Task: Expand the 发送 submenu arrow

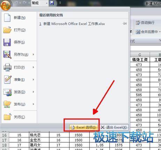Action: pos(34,92)
